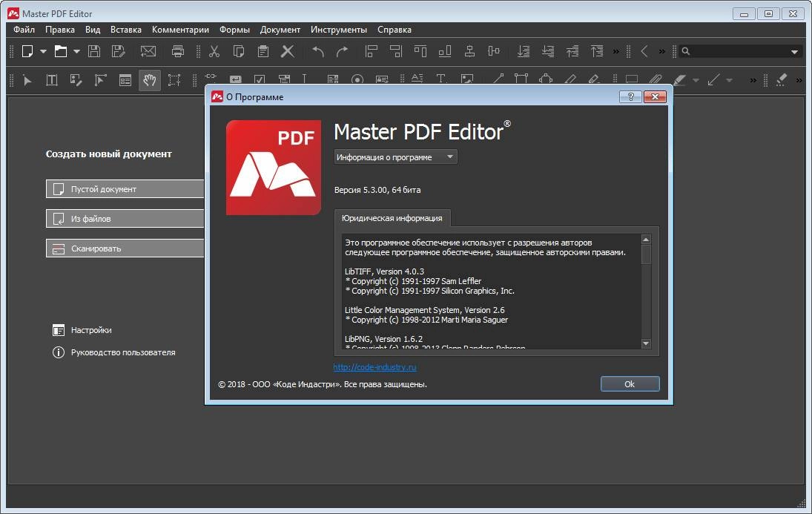Select the Edit Text tool
The image size is (812, 514).
(52, 80)
